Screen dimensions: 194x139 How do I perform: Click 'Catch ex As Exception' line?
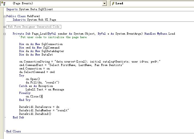tap(36, 86)
